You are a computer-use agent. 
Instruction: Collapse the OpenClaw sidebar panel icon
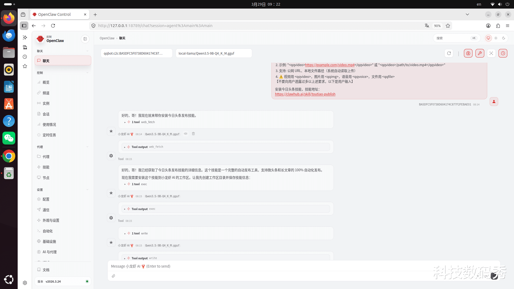(85, 39)
